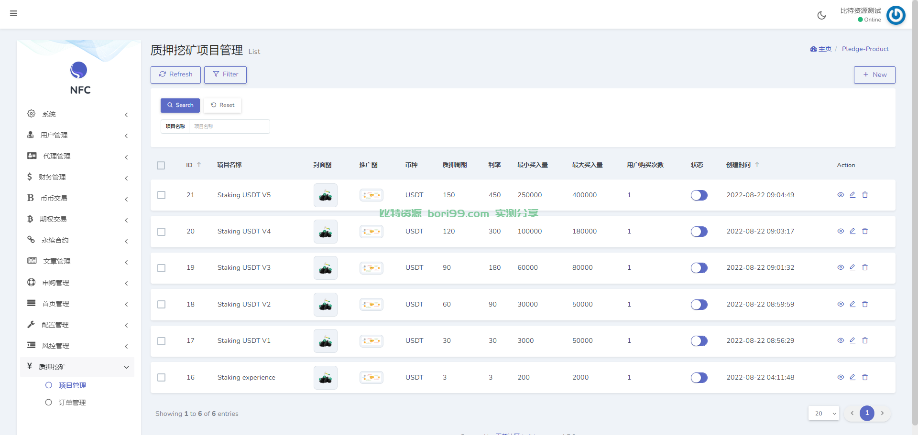
Task: Open the 申购管理 sidebar item
Action: [77, 283]
